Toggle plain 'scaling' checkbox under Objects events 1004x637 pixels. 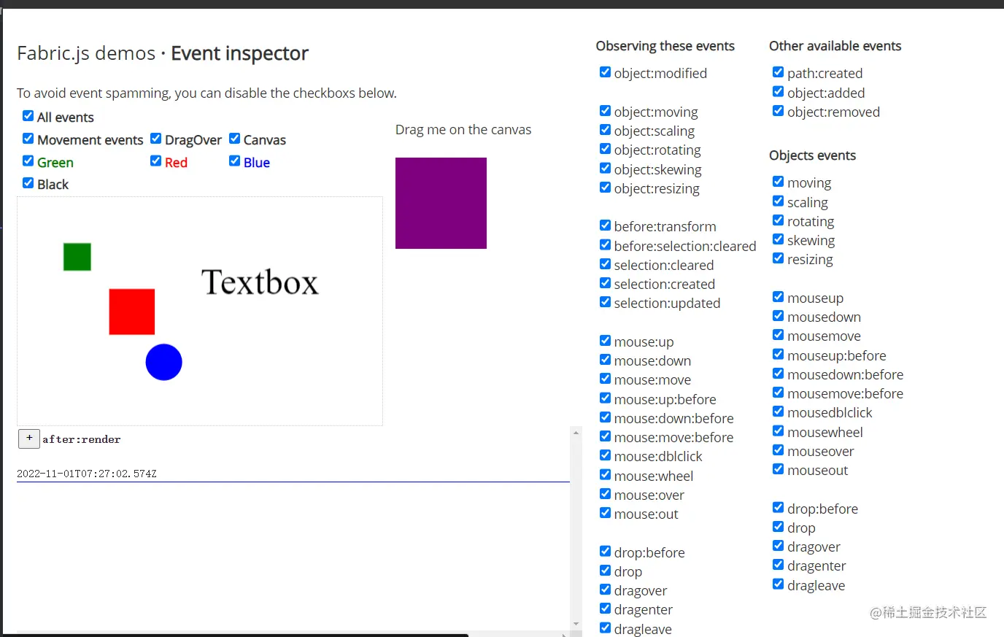[778, 201]
